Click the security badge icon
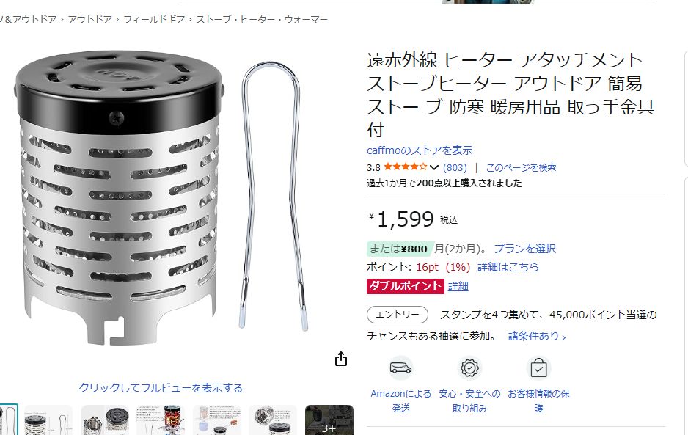The image size is (688, 435). pos(469,368)
